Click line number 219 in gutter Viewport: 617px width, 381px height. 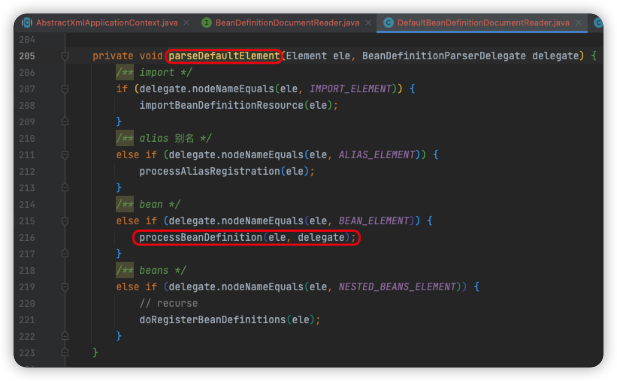click(x=27, y=287)
